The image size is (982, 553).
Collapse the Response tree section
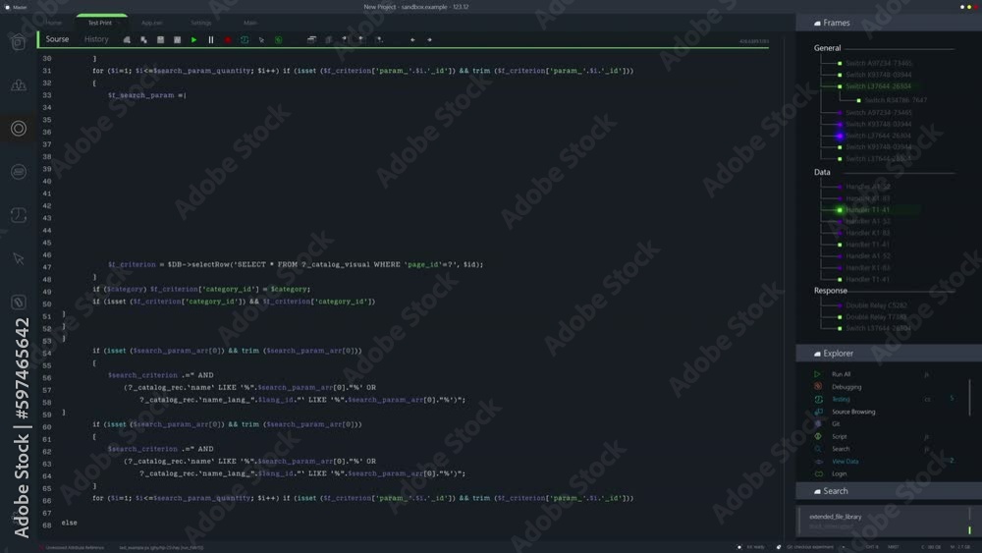click(x=831, y=291)
